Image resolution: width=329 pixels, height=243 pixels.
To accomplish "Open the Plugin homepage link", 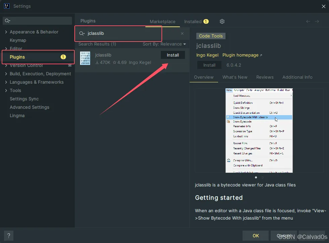I will pos(242,55).
